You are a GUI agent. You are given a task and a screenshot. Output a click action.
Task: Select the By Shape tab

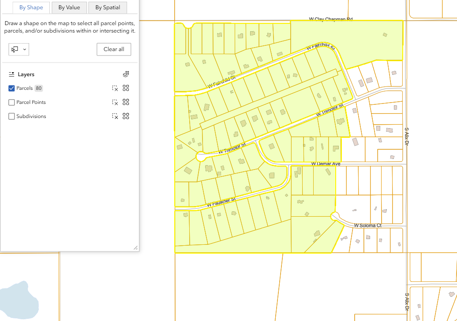(x=30, y=7)
